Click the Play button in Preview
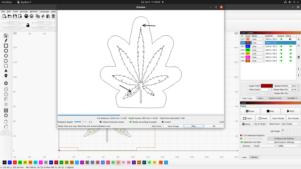The height and width of the screenshot is (169, 301). (194, 126)
